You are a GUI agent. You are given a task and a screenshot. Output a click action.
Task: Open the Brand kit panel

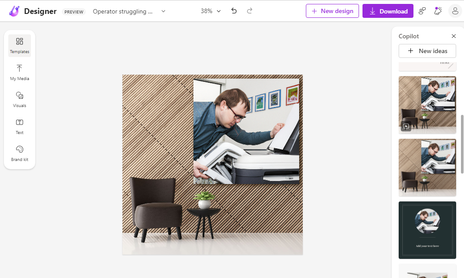pyautogui.click(x=20, y=153)
